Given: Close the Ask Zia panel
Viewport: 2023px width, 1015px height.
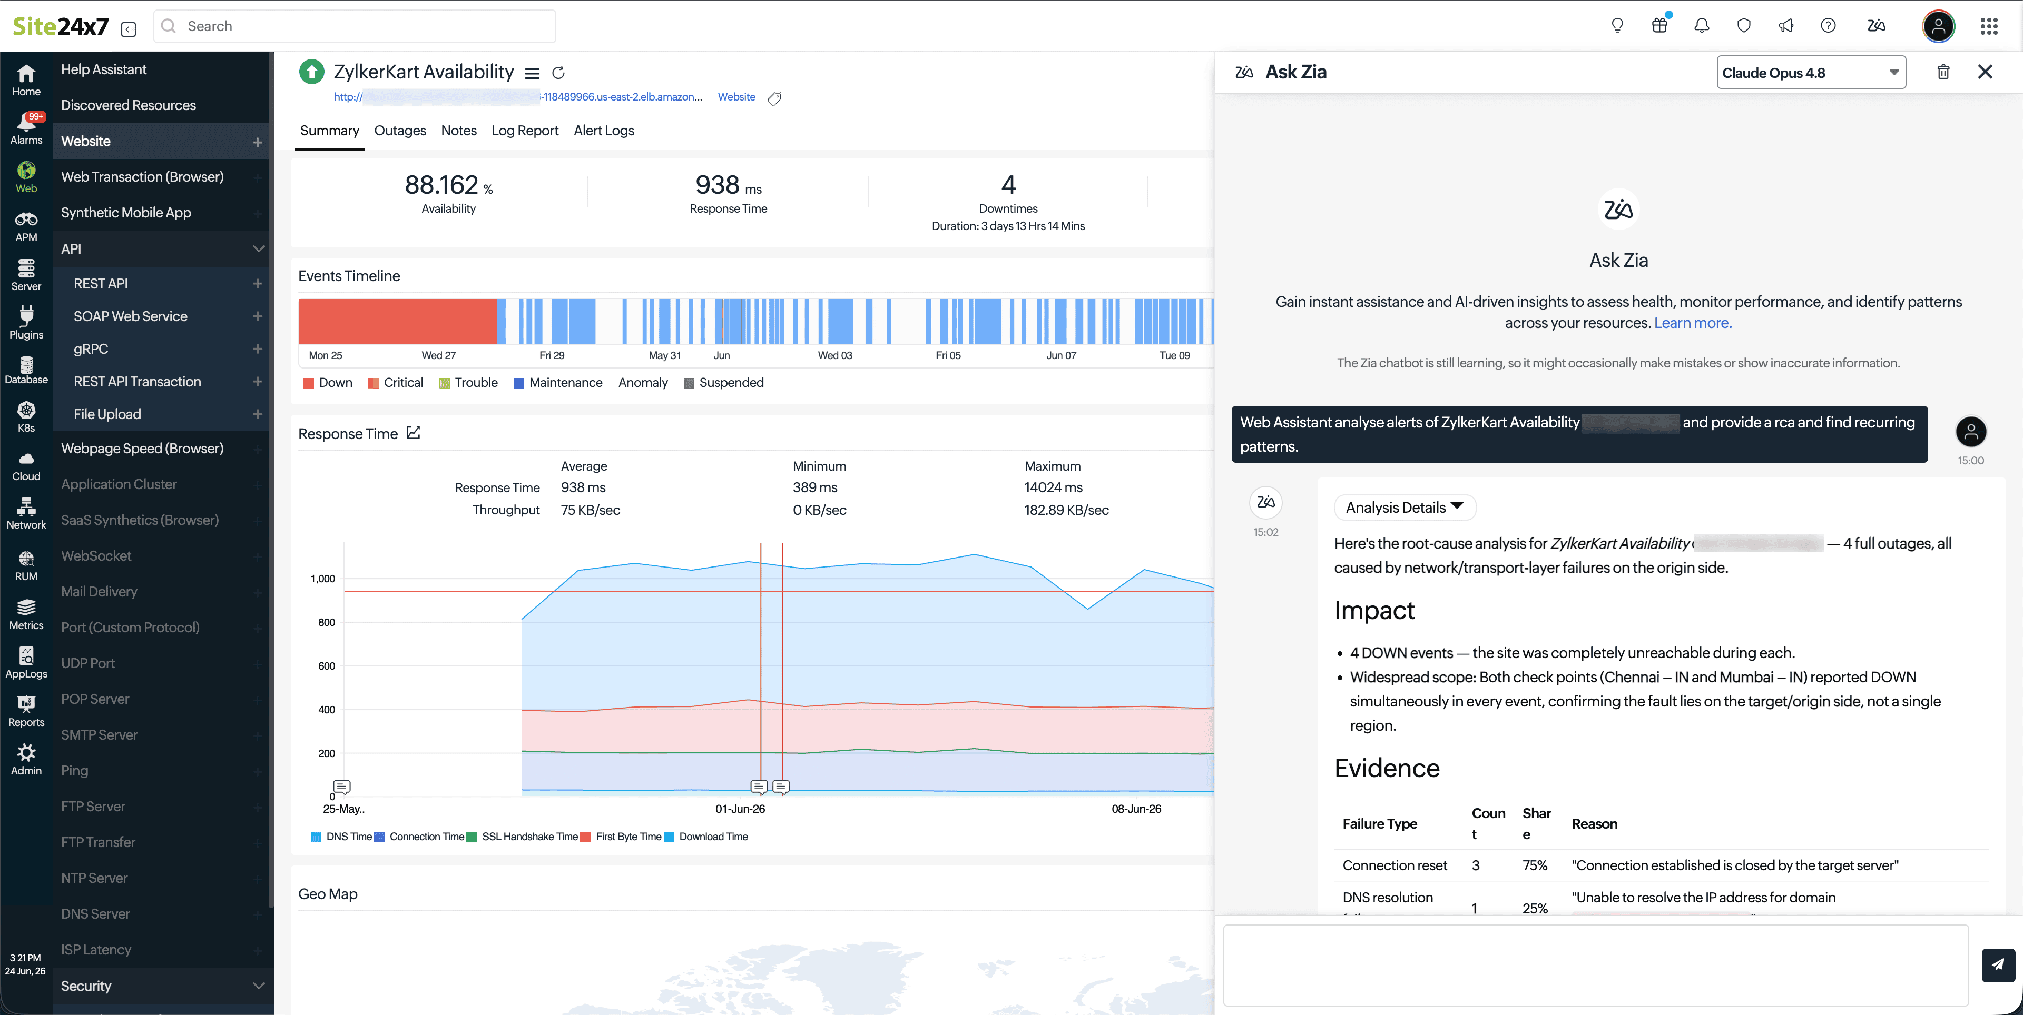Looking at the screenshot, I should click(x=1985, y=72).
